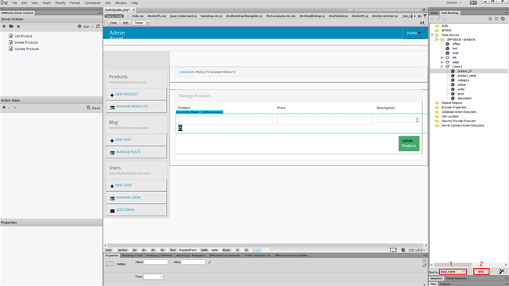Create a new folder in Server Actions
The width and height of the screenshot is (509, 286).
pos(11,27)
